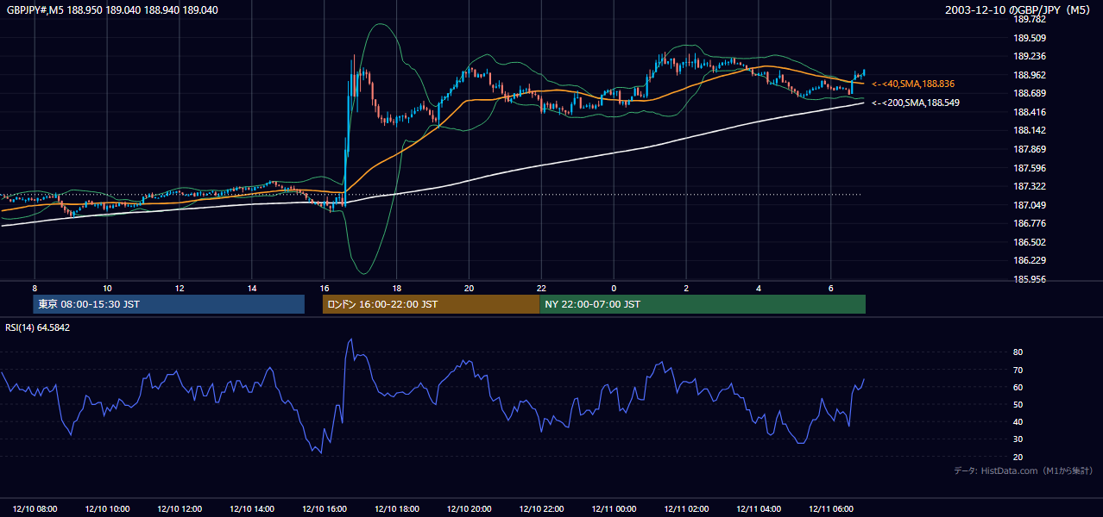Click the RSI(14) 64.5842 indicator label
The width and height of the screenshot is (1103, 517).
point(38,327)
